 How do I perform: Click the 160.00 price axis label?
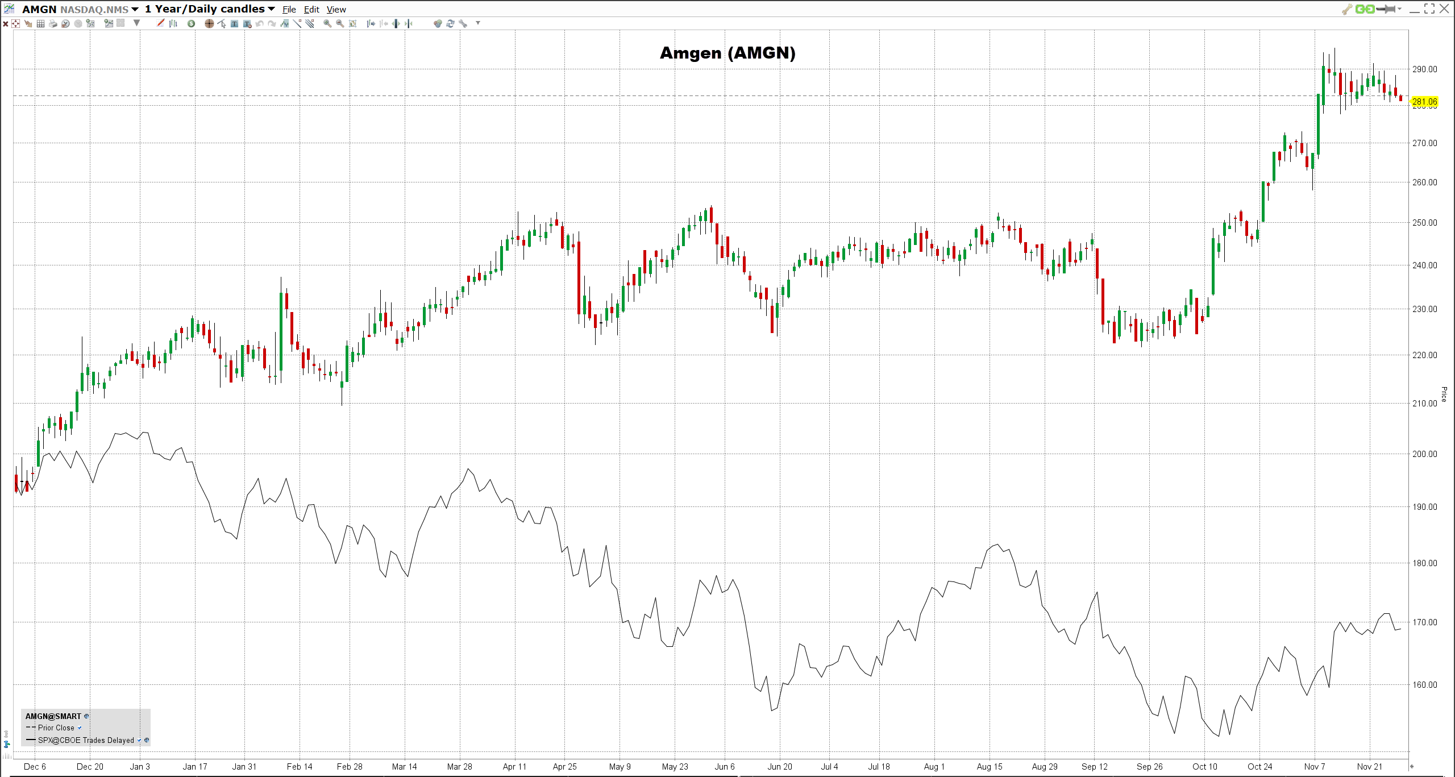1424,684
